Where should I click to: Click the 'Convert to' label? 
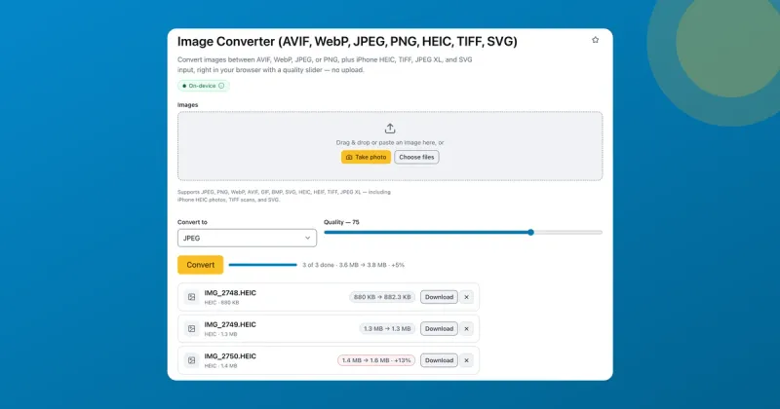192,222
